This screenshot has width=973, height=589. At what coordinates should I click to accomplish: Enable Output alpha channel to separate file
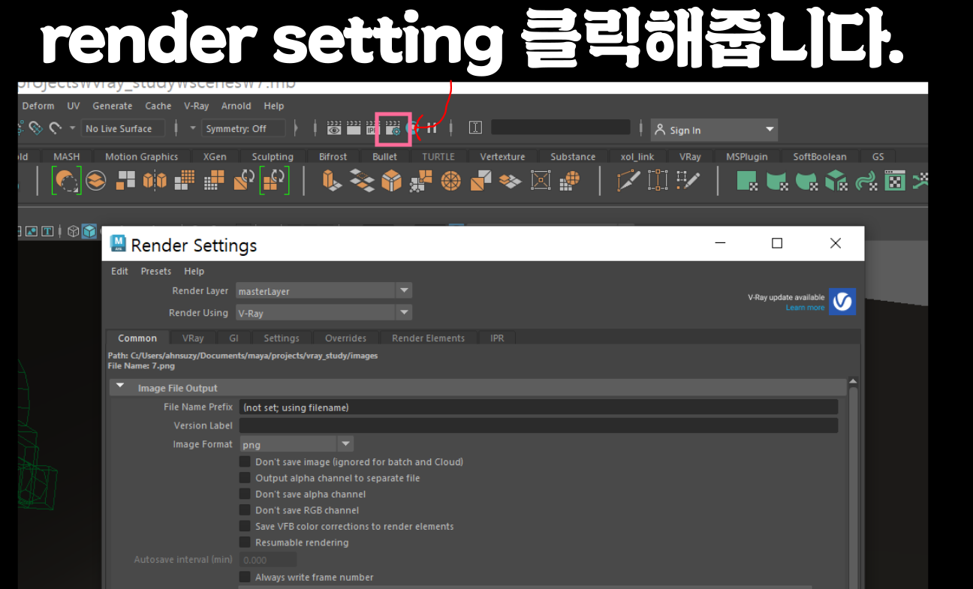point(245,478)
